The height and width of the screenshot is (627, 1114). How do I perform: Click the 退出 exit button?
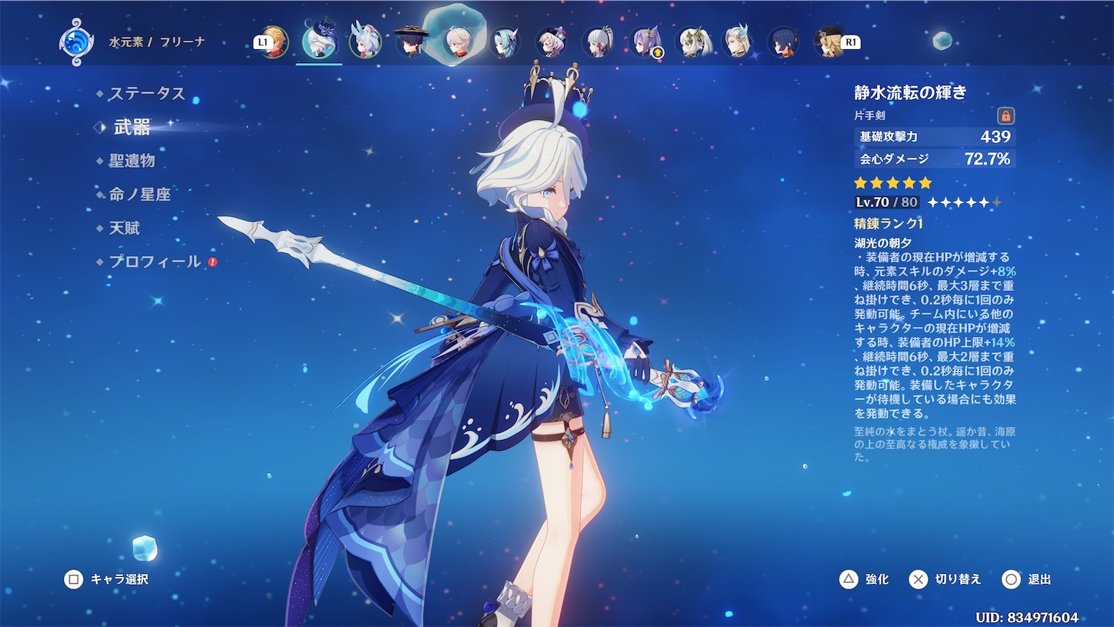click(x=1026, y=579)
